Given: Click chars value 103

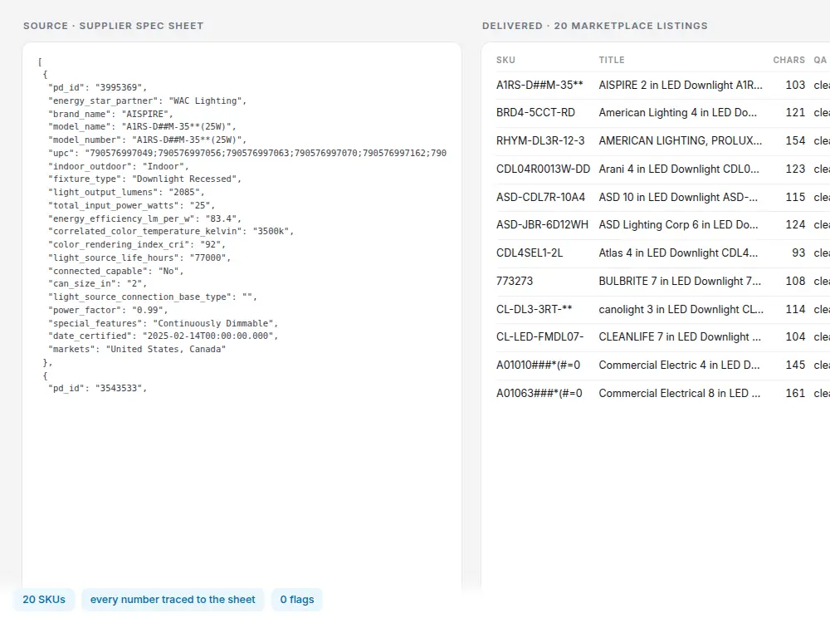Looking at the screenshot, I should [x=795, y=85].
